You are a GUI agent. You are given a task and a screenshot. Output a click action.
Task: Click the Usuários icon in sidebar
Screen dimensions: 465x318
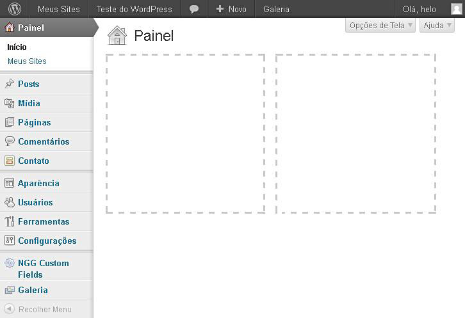[x=10, y=202]
